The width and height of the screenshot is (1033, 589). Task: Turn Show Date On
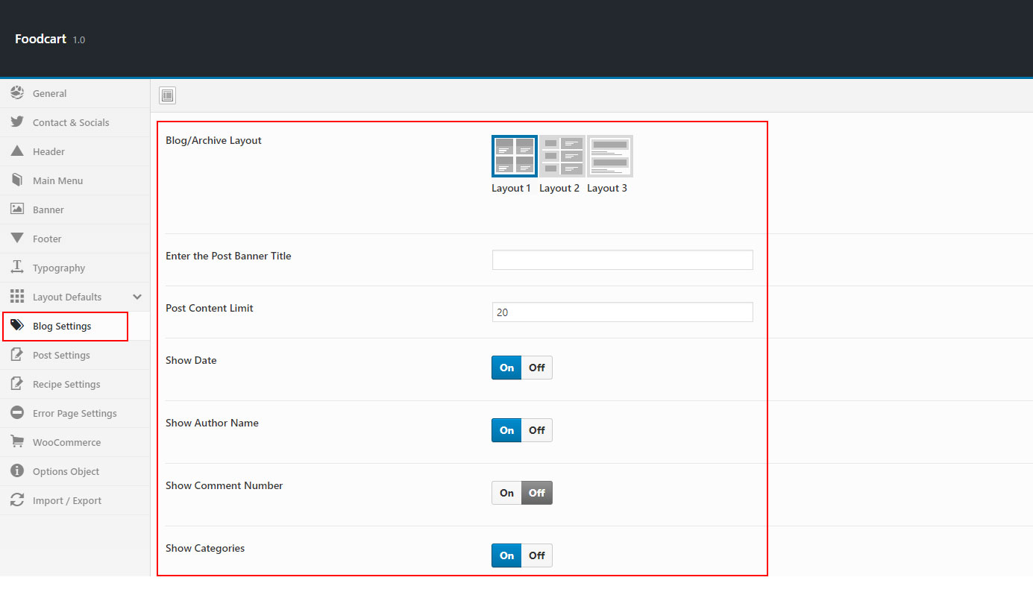507,368
